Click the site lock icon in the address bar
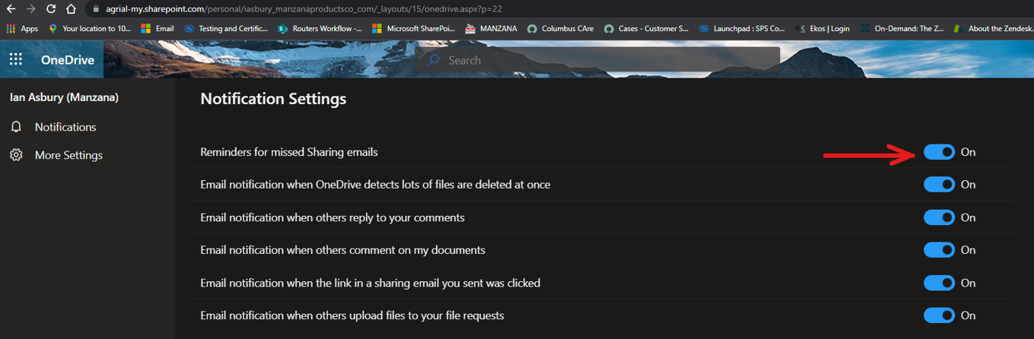 pyautogui.click(x=95, y=9)
